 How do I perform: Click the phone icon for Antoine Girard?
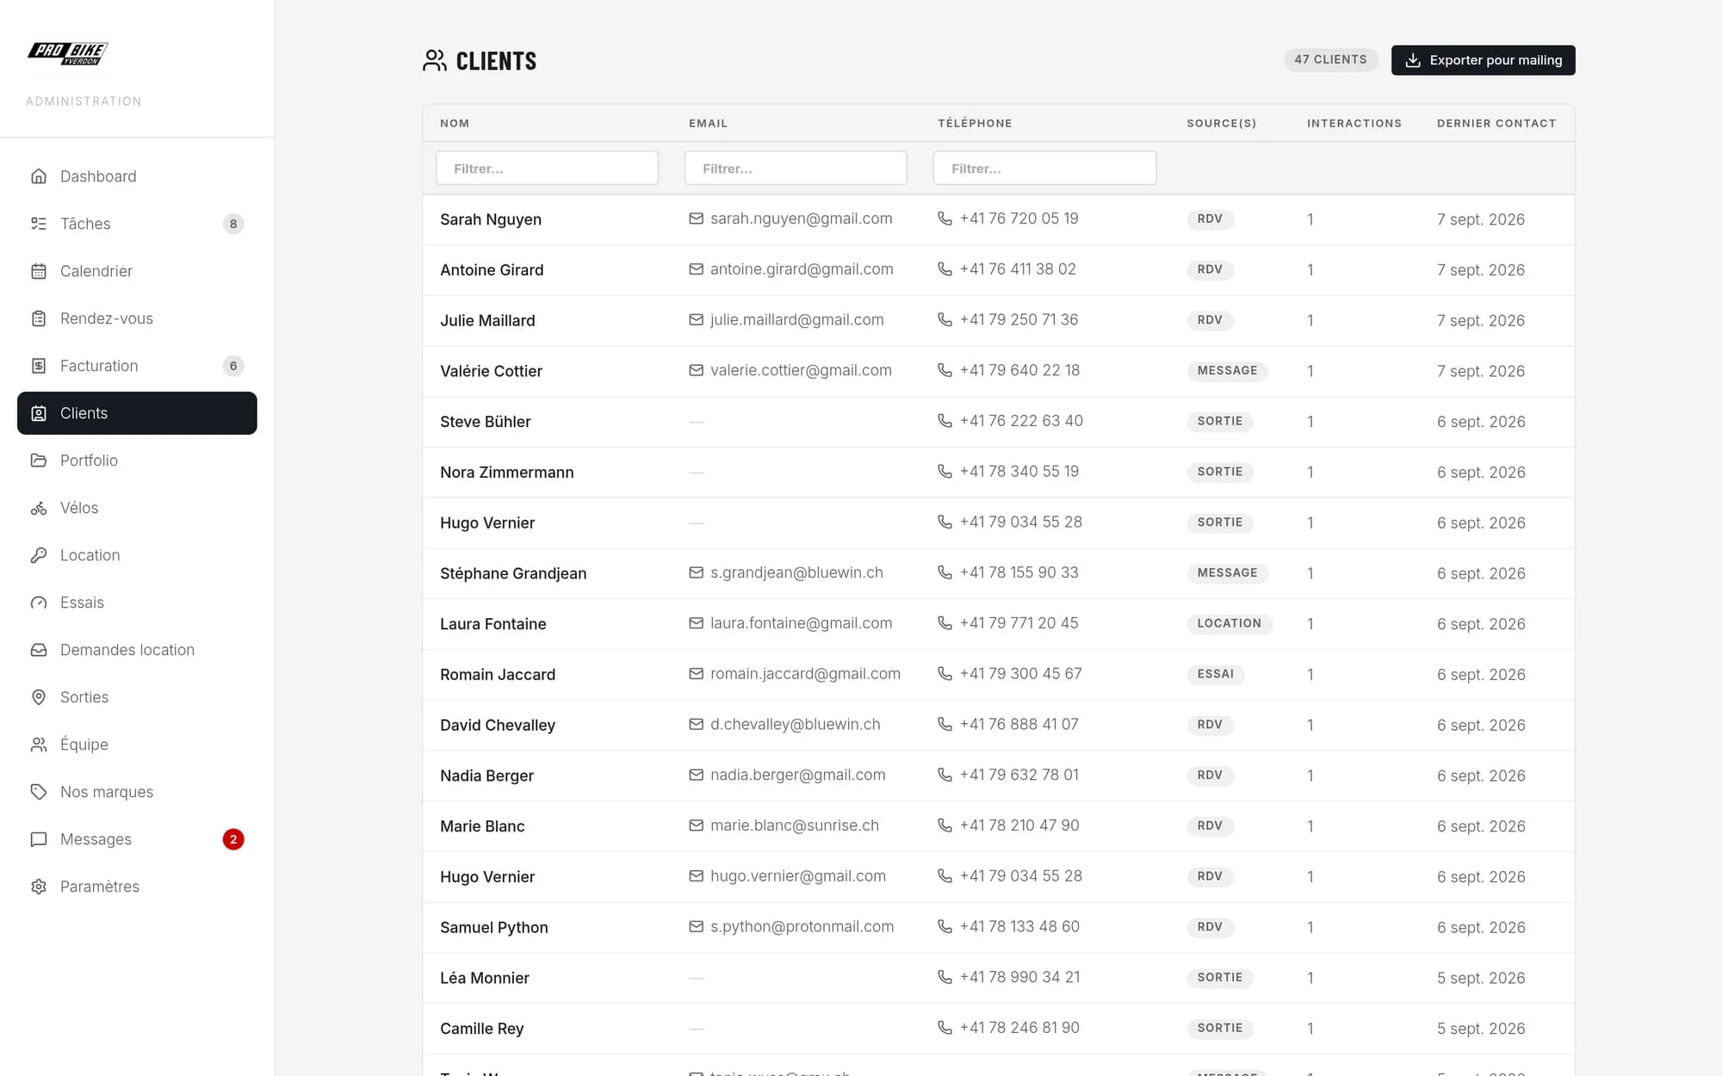[x=945, y=269]
